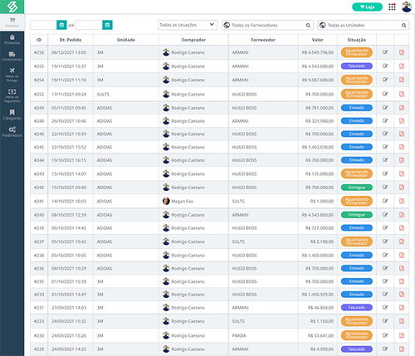
Task: Click the Entregue badge on order #242
Action: point(357,188)
